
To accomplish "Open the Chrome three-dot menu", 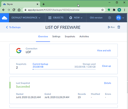I will pyautogui.click(x=125, y=10).
